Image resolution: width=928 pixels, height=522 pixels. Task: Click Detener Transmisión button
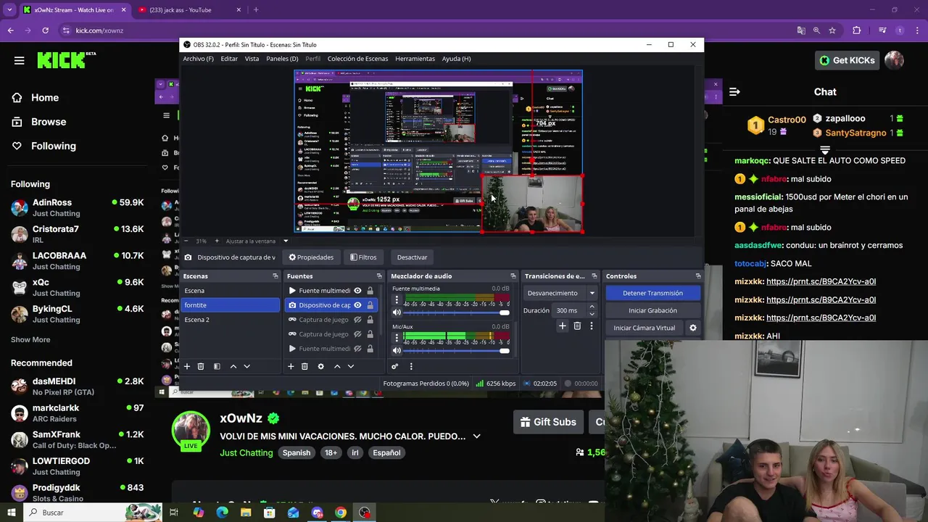(652, 293)
